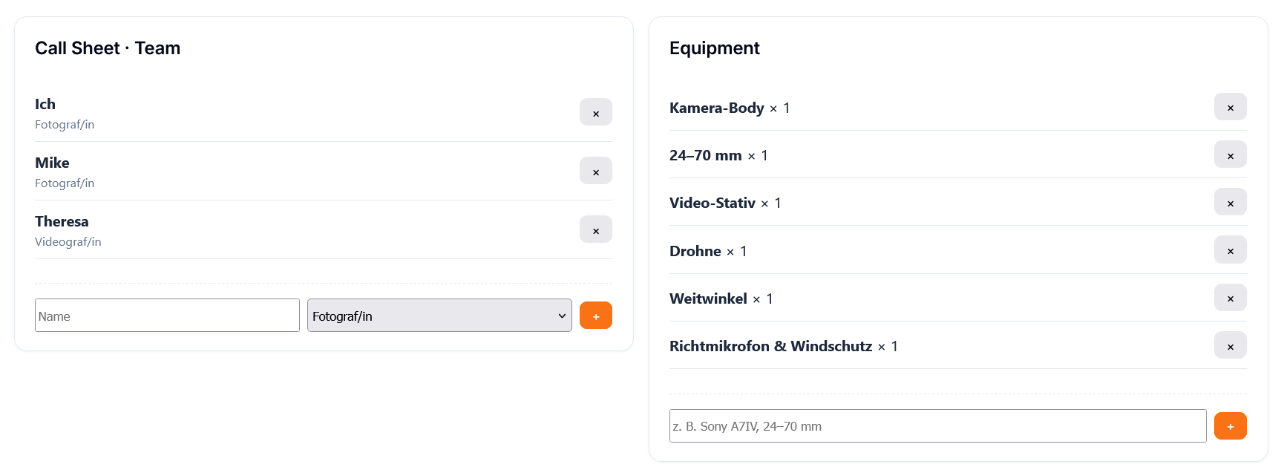Delete the Richtmikrofon & Windschutz entry
This screenshot has height=473, width=1281.
(x=1230, y=345)
